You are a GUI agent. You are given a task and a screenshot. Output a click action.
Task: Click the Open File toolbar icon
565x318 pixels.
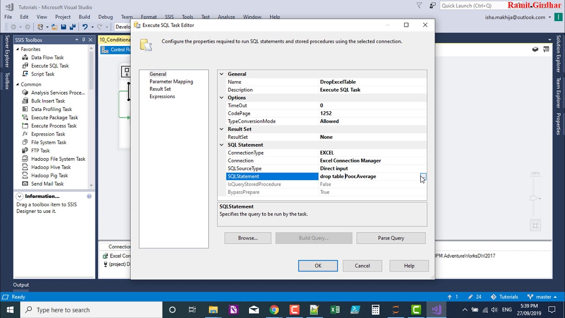pyautogui.click(x=54, y=27)
